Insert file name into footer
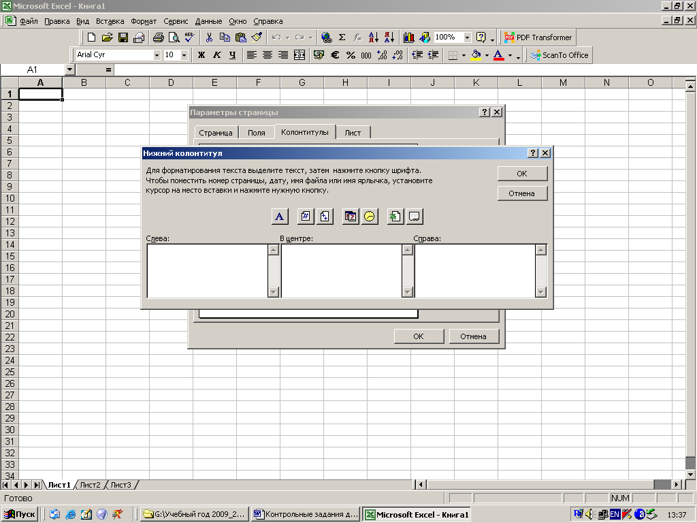The height and width of the screenshot is (523, 697). (395, 217)
